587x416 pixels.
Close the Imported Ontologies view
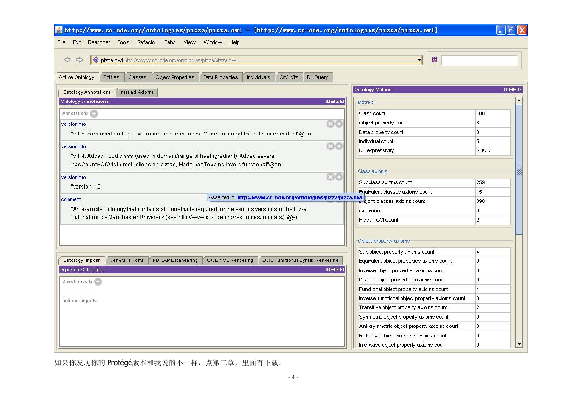pos(341,270)
